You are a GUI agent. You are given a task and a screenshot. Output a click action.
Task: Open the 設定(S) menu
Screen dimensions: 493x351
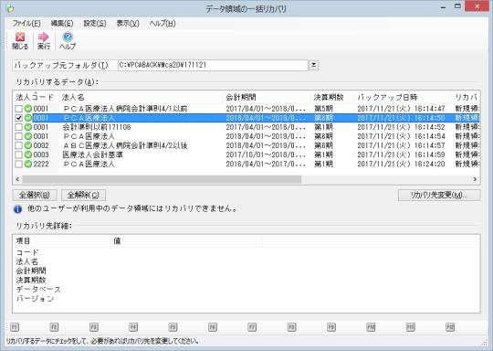pyautogui.click(x=95, y=24)
